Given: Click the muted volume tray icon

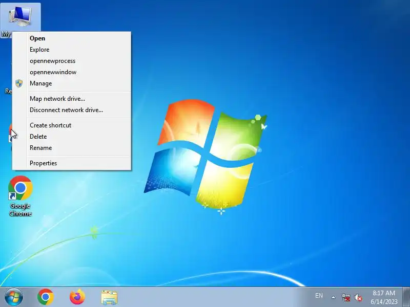Looking at the screenshot, I should click(358, 297).
